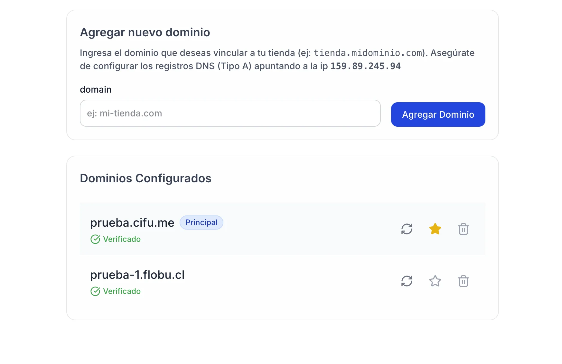
Task: Select the prueba-1.flobu.cl domain name
Action: [x=137, y=275]
